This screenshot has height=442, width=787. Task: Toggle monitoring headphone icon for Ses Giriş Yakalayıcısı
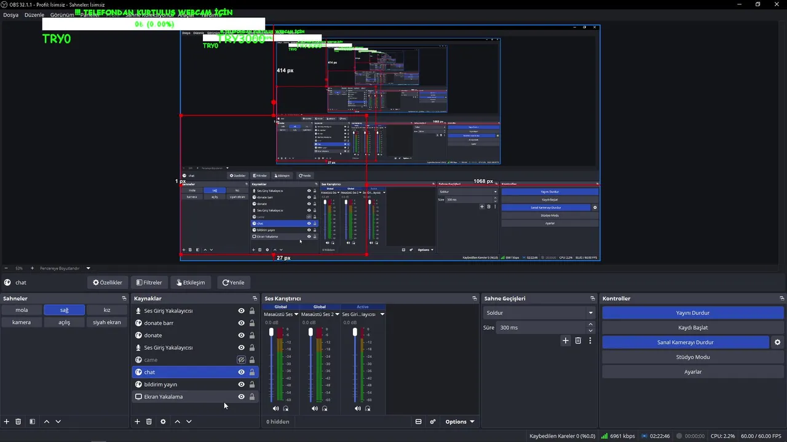coord(368,408)
